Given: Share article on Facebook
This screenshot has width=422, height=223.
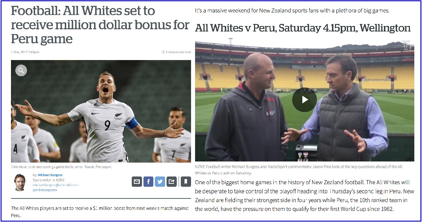Looking at the screenshot, I should [x=148, y=182].
